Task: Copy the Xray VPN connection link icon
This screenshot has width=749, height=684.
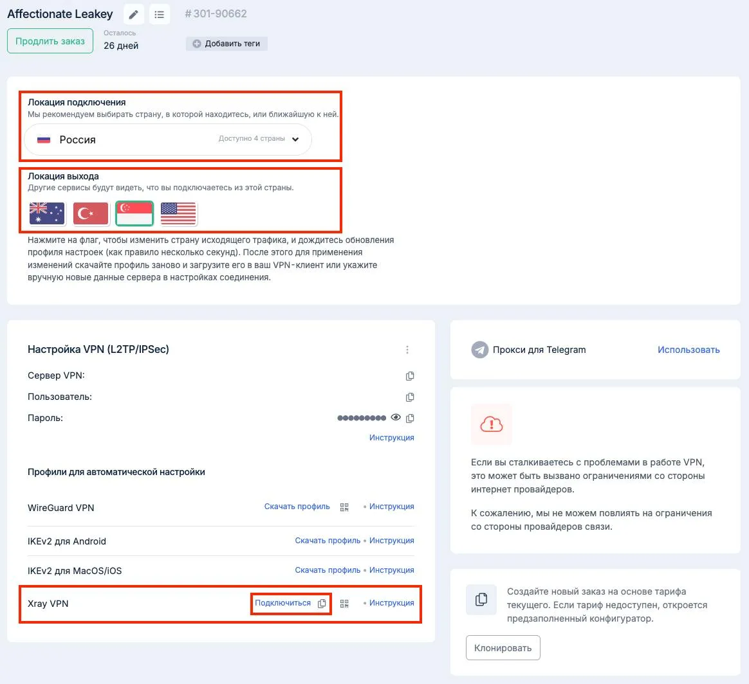Action: coord(322,604)
